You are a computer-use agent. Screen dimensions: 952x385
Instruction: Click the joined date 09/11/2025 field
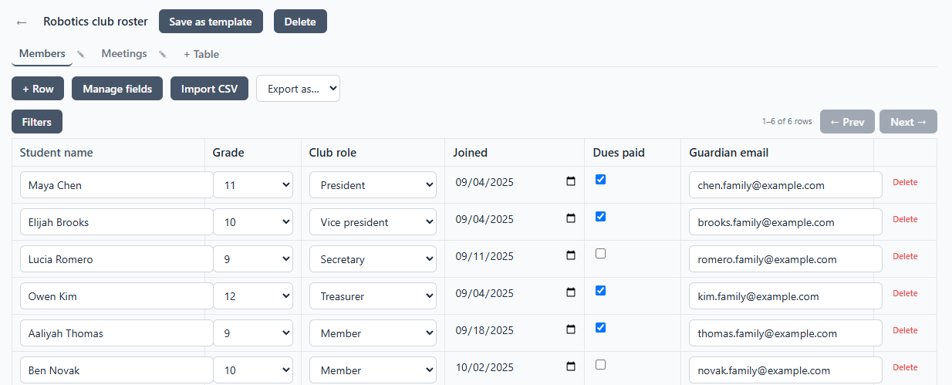515,256
